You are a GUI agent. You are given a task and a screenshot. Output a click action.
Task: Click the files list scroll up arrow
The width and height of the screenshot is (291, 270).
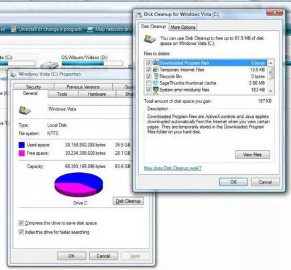(x=271, y=63)
